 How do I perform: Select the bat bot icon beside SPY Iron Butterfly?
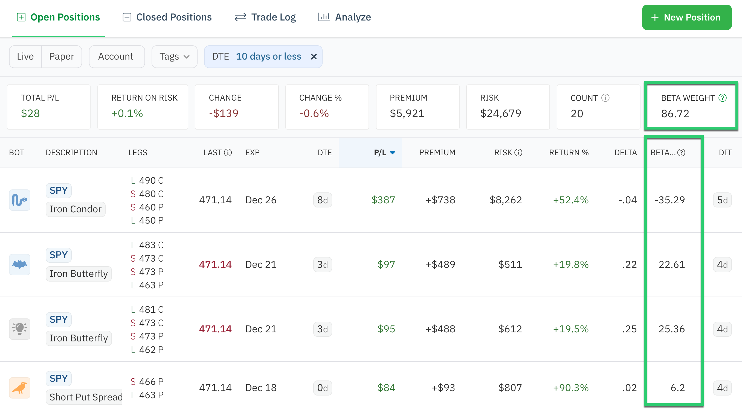pyautogui.click(x=19, y=264)
